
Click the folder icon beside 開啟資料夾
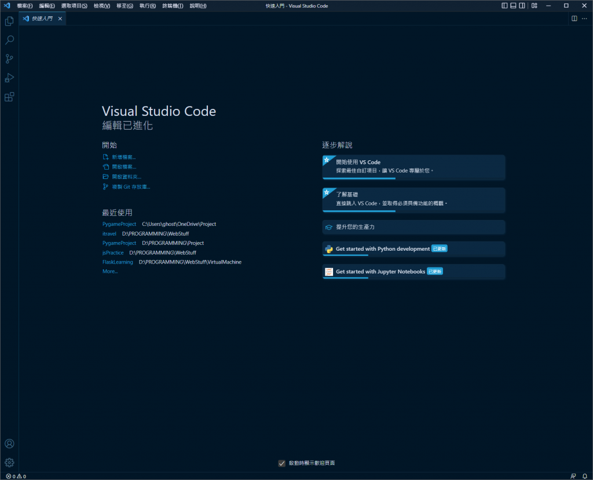point(106,177)
